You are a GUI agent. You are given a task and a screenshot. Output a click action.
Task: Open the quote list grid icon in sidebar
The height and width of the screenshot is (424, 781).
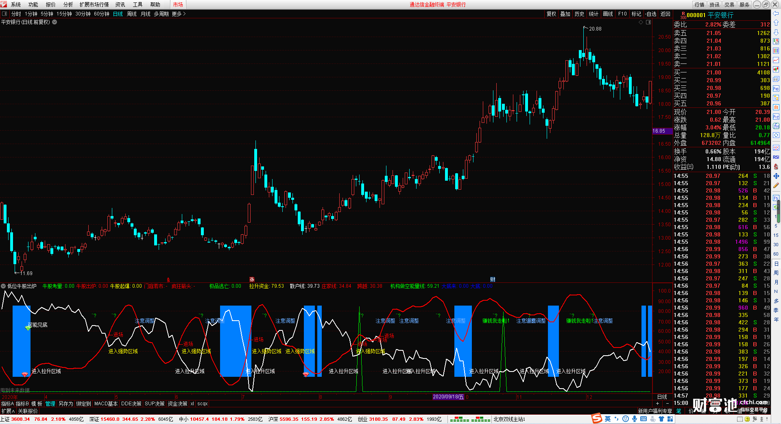coord(776,51)
